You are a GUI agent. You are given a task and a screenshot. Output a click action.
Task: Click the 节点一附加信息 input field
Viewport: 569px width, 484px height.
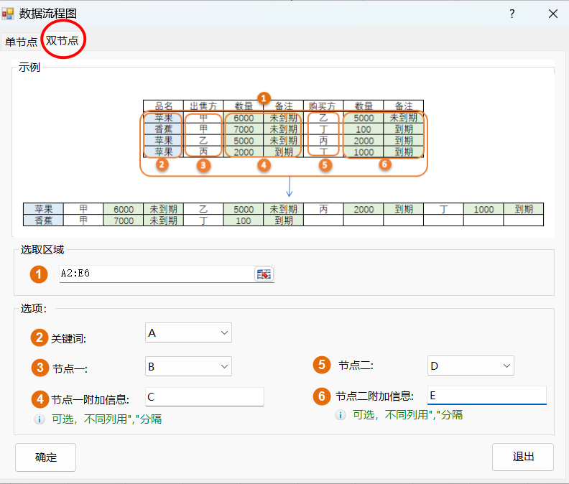(205, 396)
